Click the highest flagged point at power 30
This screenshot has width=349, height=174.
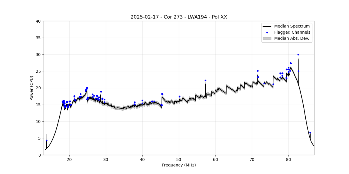pyautogui.click(x=298, y=55)
